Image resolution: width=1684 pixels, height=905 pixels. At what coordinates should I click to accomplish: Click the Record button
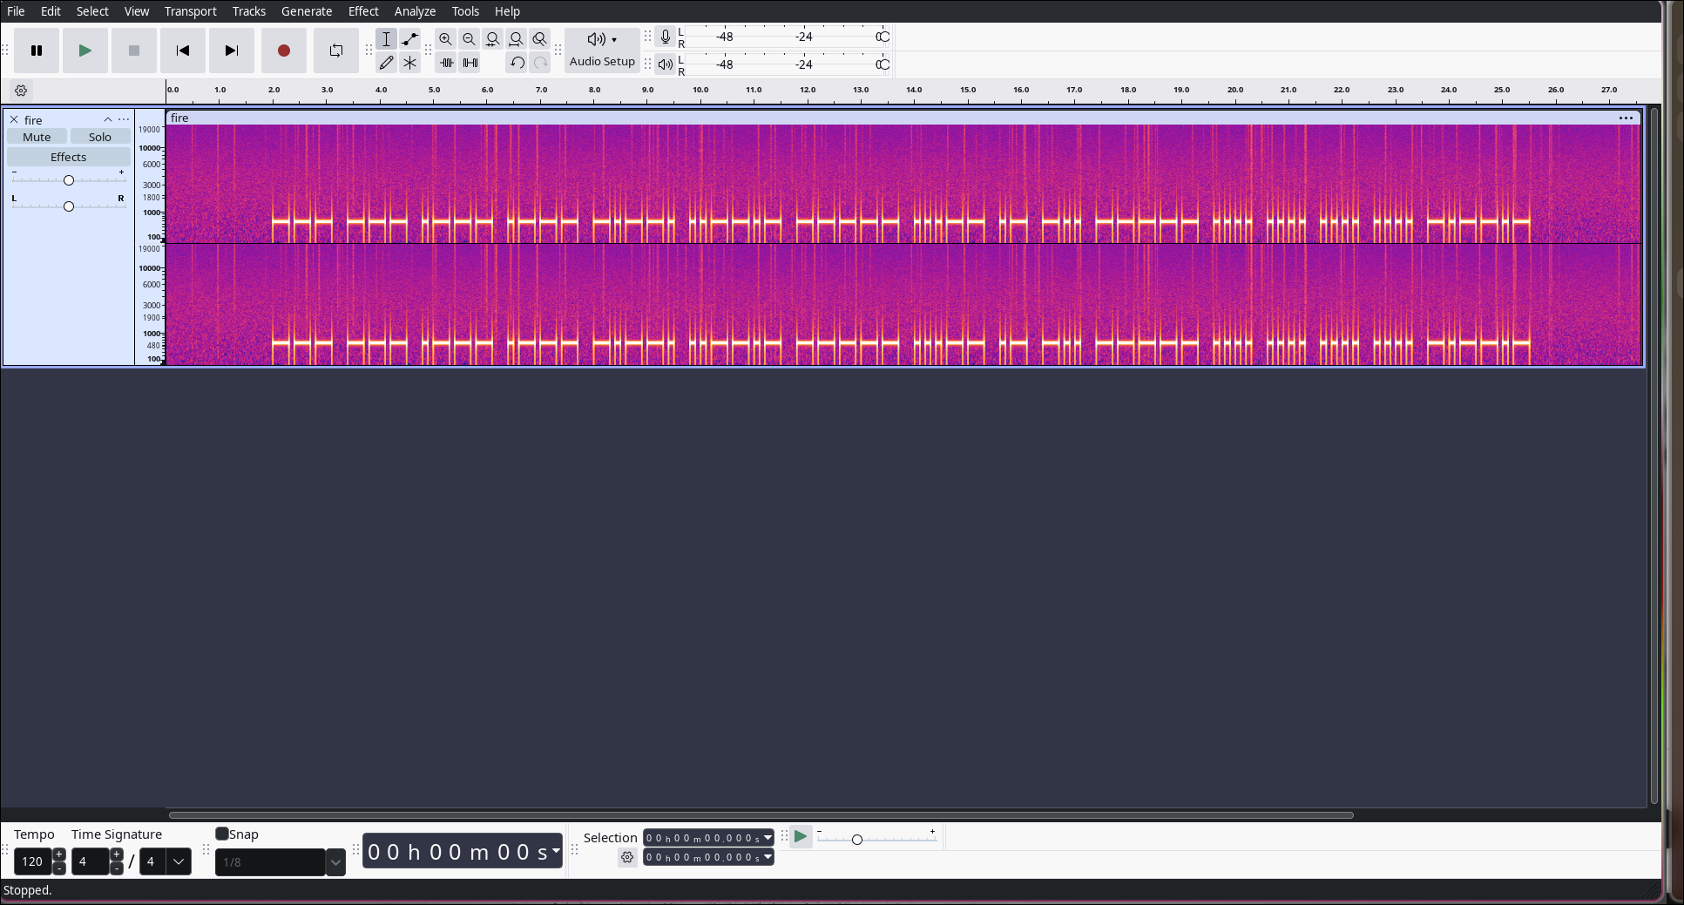283,51
